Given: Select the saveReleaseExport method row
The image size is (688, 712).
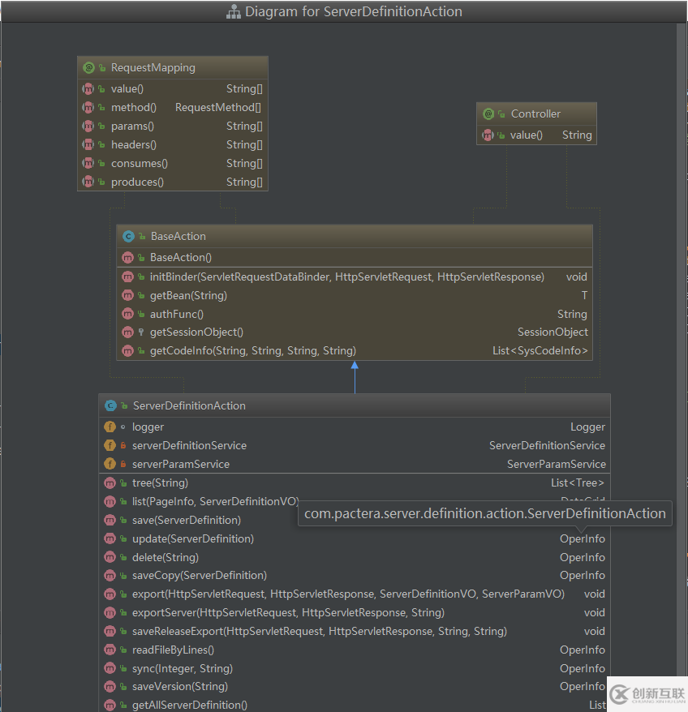Looking at the screenshot, I should 319,632.
